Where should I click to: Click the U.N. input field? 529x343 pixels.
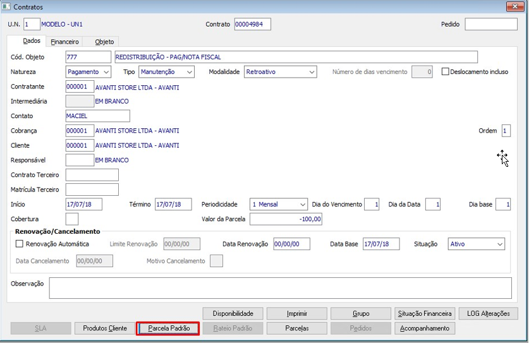point(32,24)
